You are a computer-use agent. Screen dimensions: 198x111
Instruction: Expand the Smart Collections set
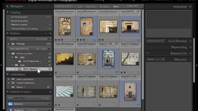(x=9, y=83)
